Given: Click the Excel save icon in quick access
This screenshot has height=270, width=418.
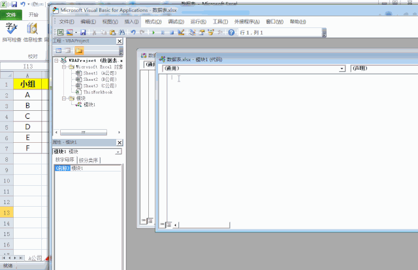Looking at the screenshot, I should pyautogui.click(x=14, y=5).
